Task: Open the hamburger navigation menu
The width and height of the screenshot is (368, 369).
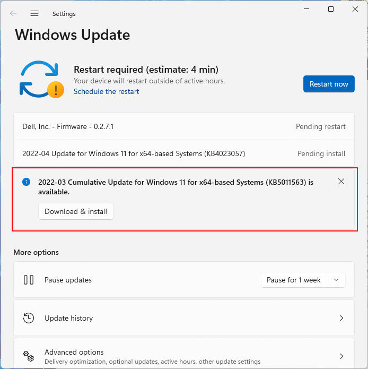Action: [34, 13]
